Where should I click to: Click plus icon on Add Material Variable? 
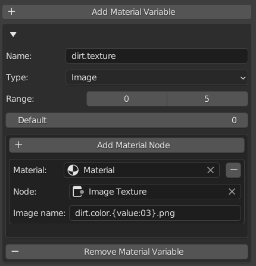pyautogui.click(x=11, y=11)
